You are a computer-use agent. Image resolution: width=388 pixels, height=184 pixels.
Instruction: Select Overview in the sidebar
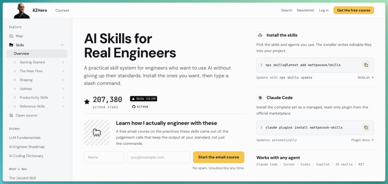click(x=37, y=53)
